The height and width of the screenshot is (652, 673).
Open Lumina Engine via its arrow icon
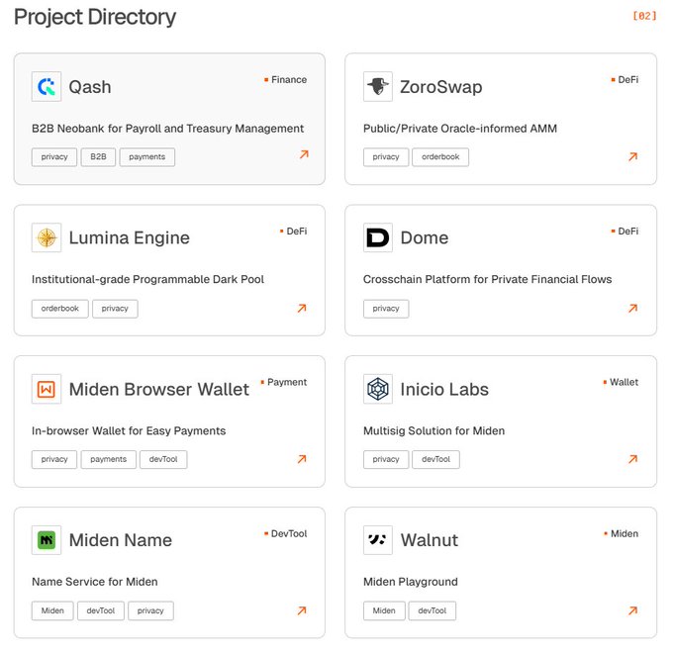click(x=302, y=308)
